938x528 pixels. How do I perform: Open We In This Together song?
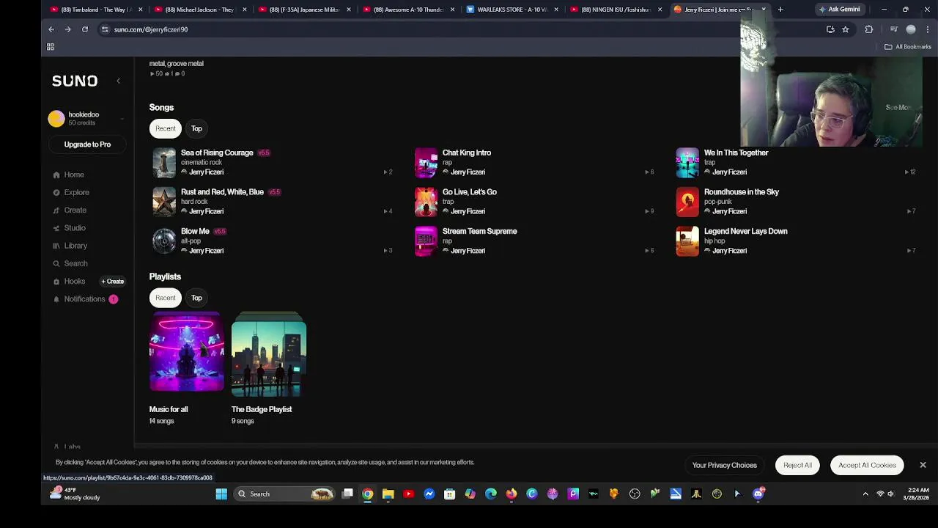(736, 153)
